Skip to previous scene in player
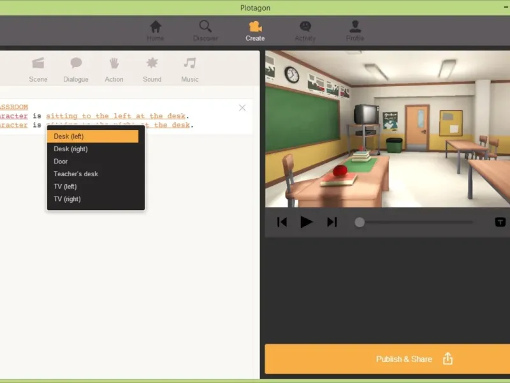Image resolution: width=510 pixels, height=383 pixels. (x=282, y=222)
